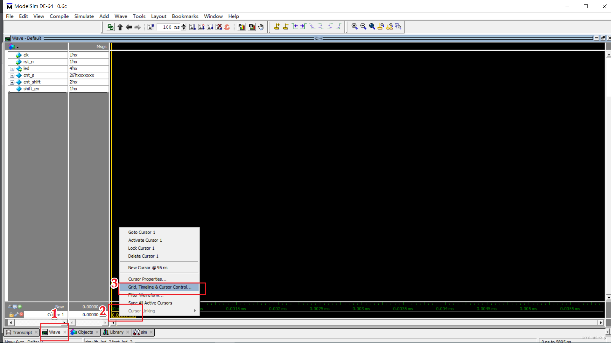Screen dimensions: 611x343
Task: Choose New Cursor @ 95 ns
Action: 159,267
